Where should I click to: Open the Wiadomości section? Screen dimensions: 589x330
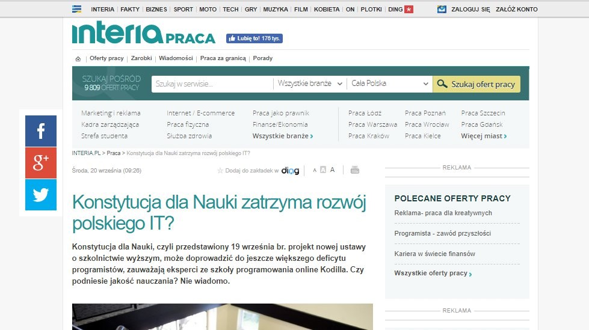[x=176, y=58]
